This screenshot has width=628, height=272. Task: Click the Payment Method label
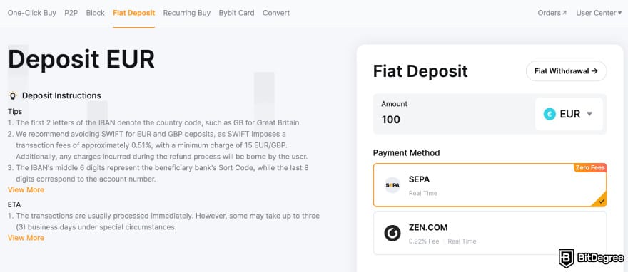[406, 152]
